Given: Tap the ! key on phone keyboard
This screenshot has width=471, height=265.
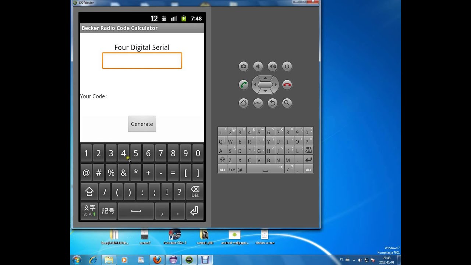Looking at the screenshot, I should tap(167, 192).
